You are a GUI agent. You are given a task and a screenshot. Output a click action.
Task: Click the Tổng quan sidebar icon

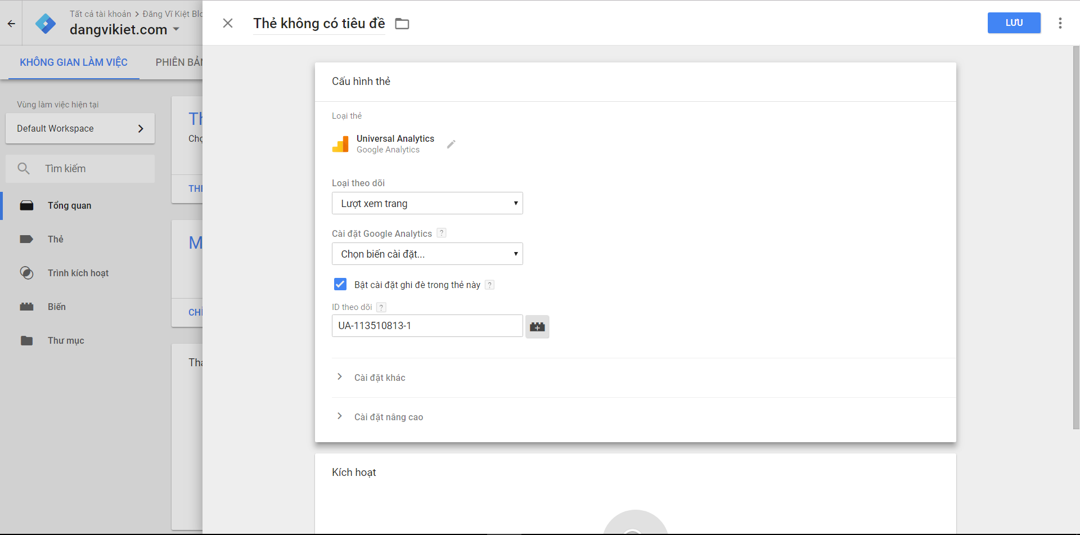coord(26,205)
